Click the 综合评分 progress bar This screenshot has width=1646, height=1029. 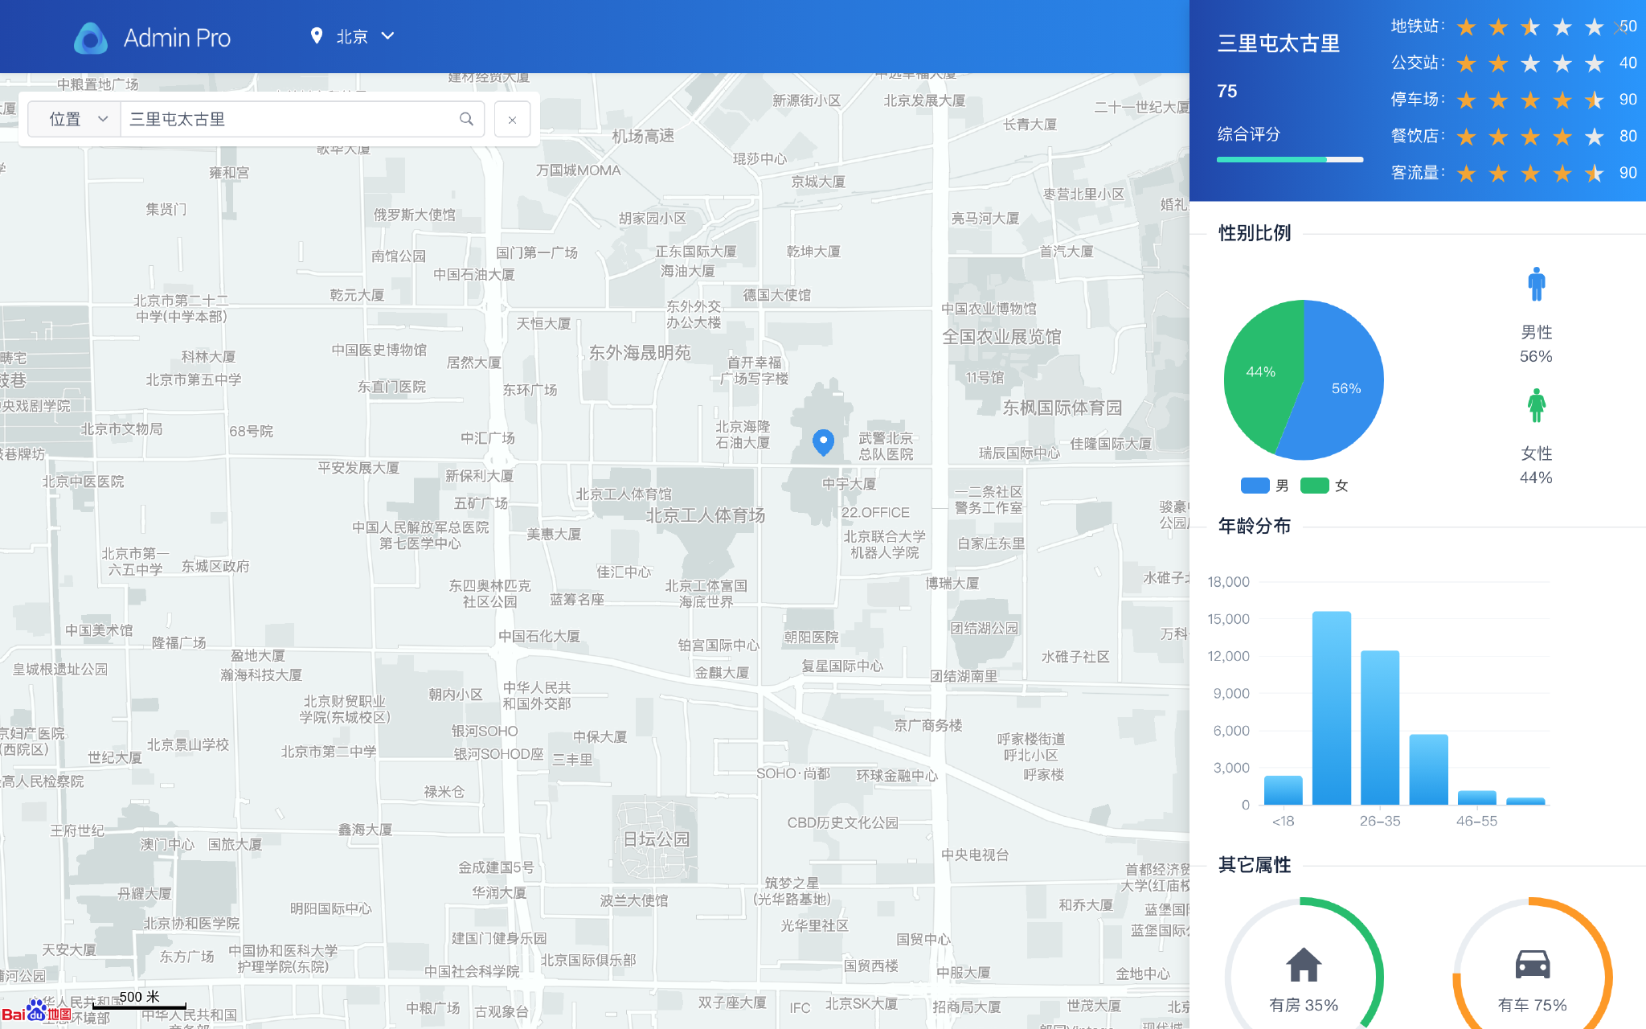(1290, 160)
